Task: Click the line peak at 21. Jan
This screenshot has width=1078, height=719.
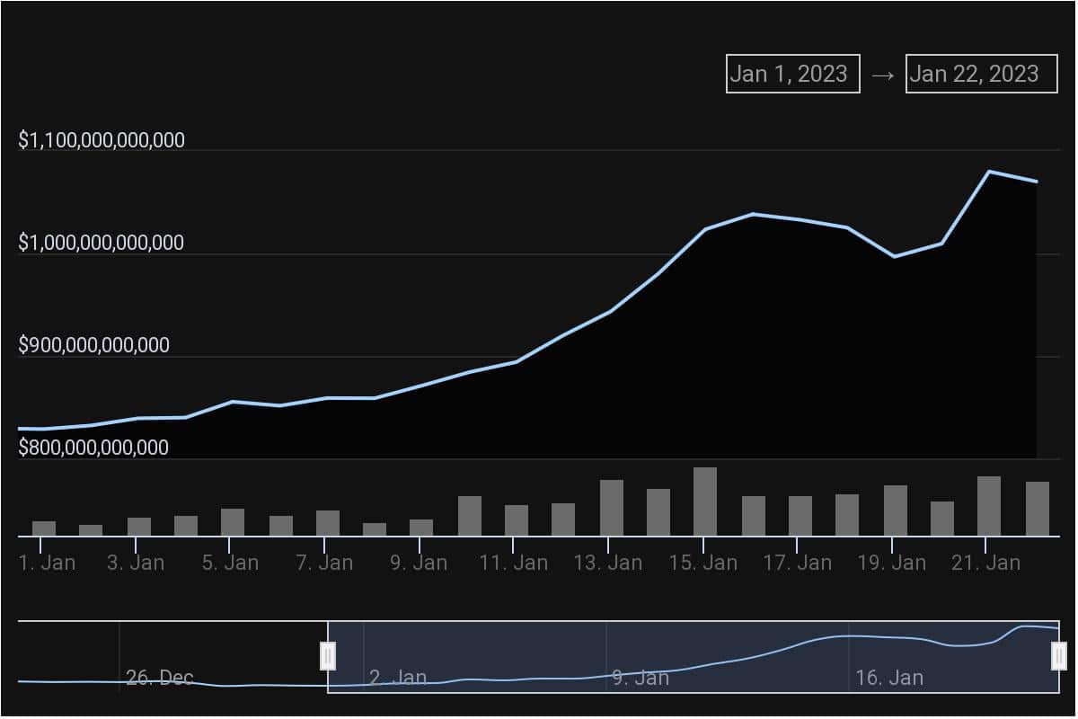Action: click(989, 171)
